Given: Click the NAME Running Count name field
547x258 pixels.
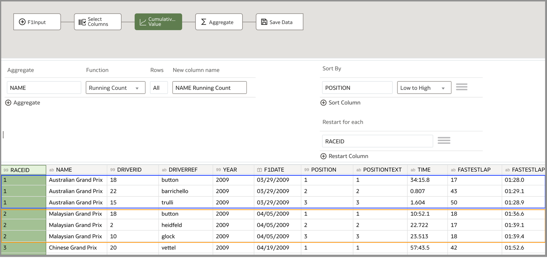Looking at the screenshot, I should pos(209,88).
